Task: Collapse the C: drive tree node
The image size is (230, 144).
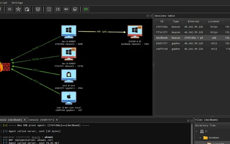Action: tap(197, 131)
